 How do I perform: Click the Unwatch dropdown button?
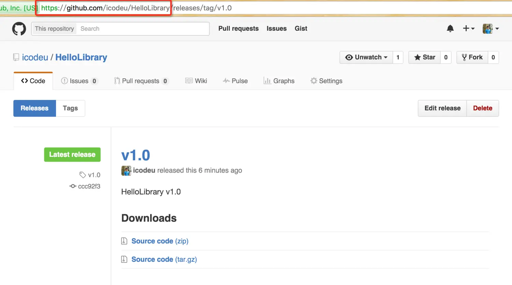pos(366,57)
